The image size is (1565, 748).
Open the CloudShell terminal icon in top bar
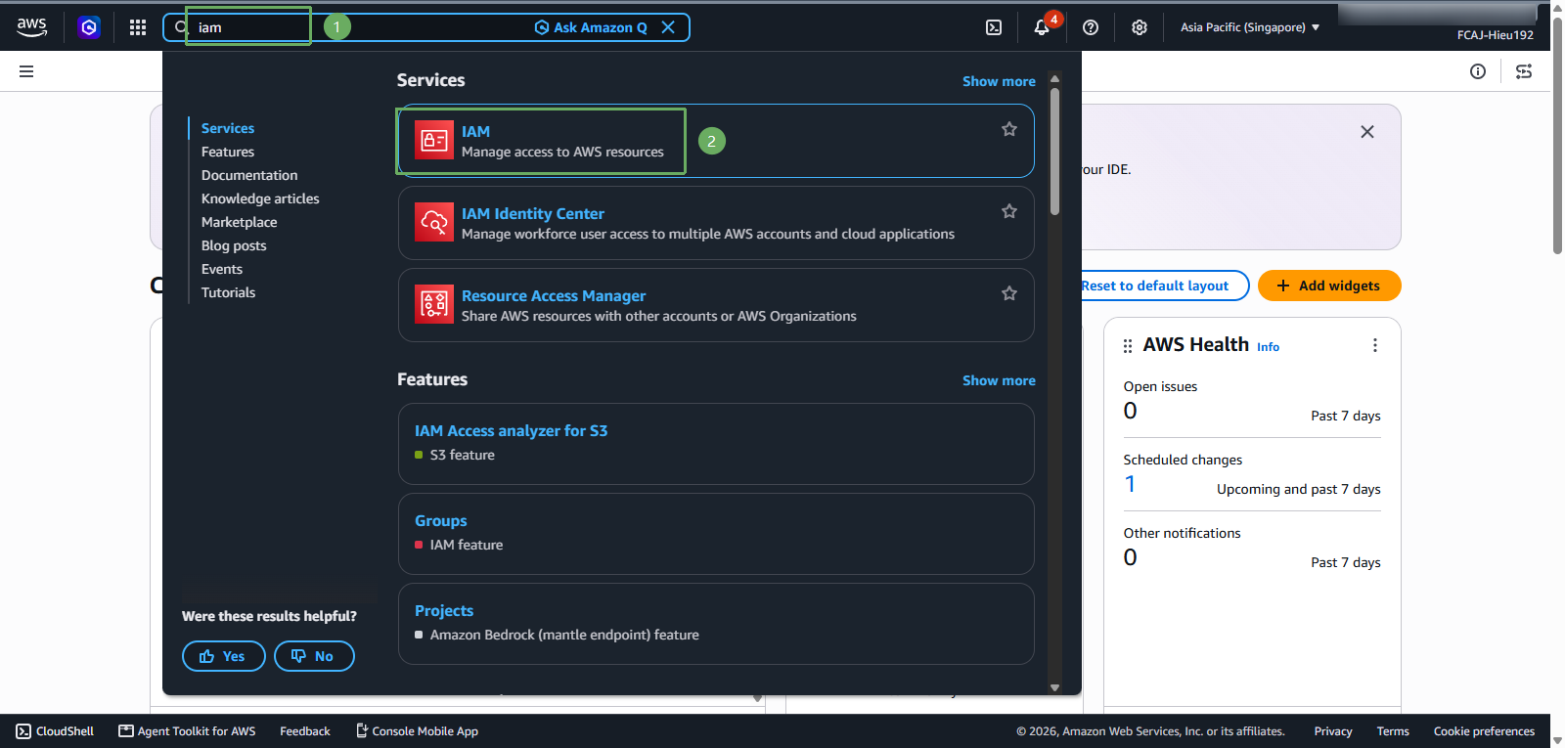click(x=994, y=27)
